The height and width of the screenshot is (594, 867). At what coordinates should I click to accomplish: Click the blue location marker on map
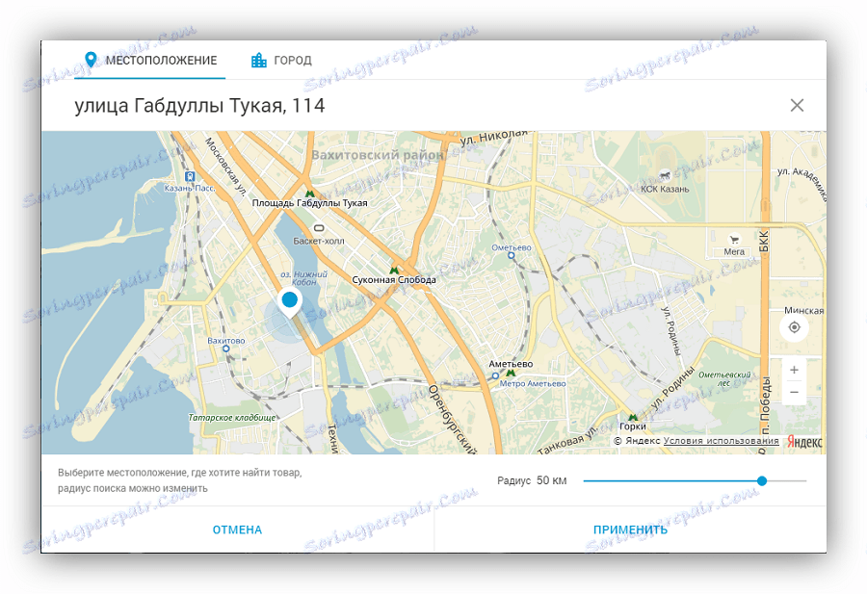pyautogui.click(x=289, y=302)
